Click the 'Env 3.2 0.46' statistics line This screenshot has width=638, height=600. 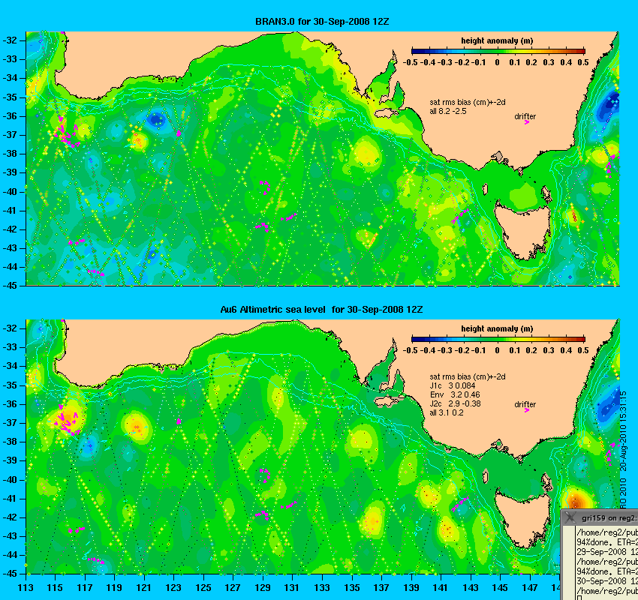click(x=455, y=394)
